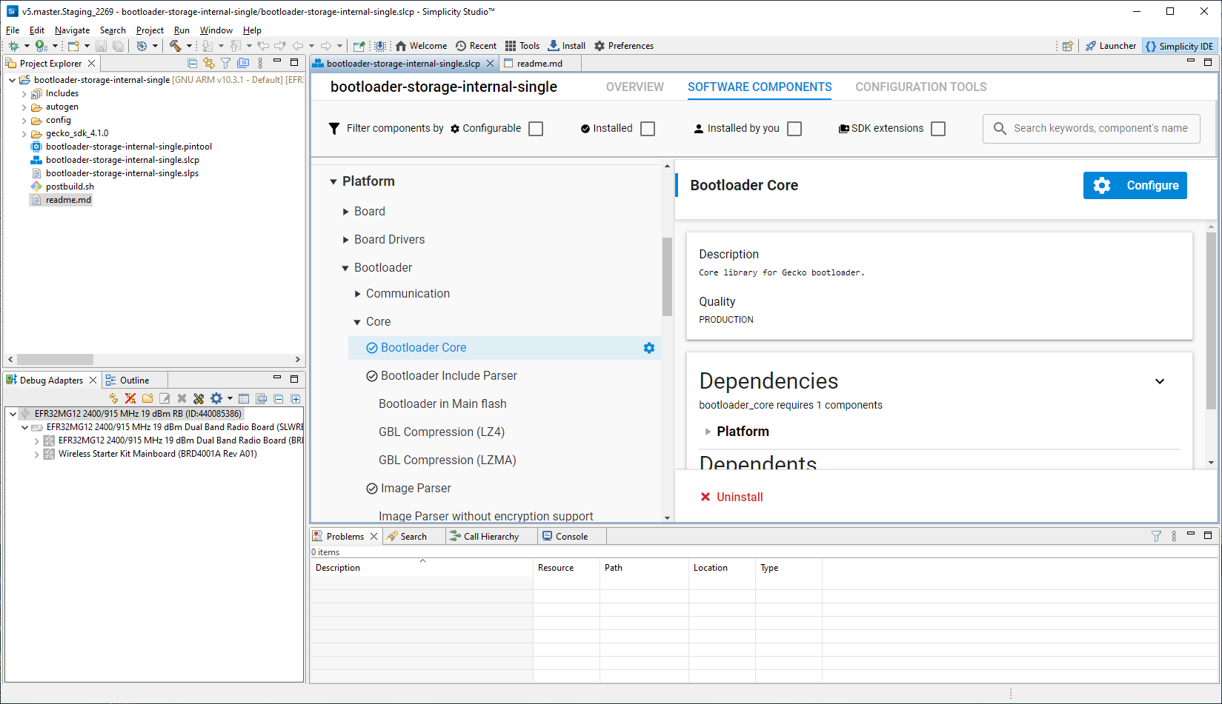Click the Bootloader Core configure gear icon
The image size is (1222, 704).
(x=649, y=347)
